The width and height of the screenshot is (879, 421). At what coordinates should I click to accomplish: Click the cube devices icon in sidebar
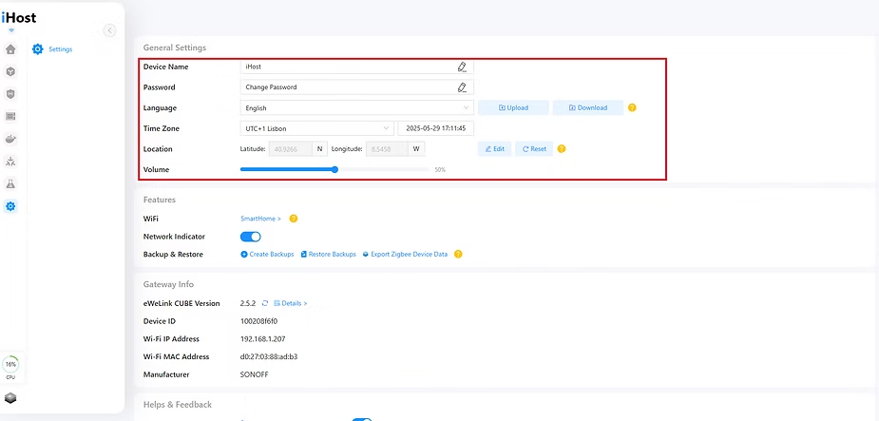(x=10, y=71)
